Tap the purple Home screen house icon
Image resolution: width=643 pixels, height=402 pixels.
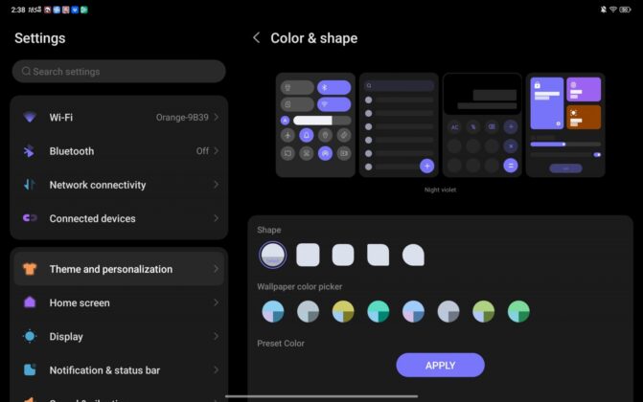coord(30,302)
